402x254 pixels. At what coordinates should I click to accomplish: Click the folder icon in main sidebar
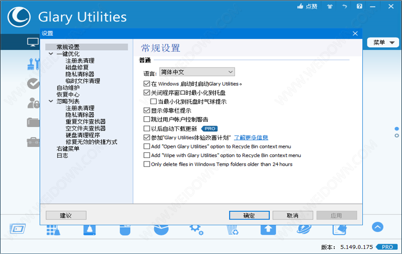(34, 122)
